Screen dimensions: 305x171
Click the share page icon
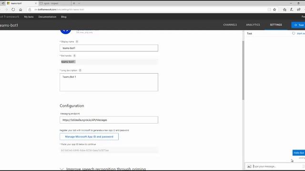coord(299,9)
